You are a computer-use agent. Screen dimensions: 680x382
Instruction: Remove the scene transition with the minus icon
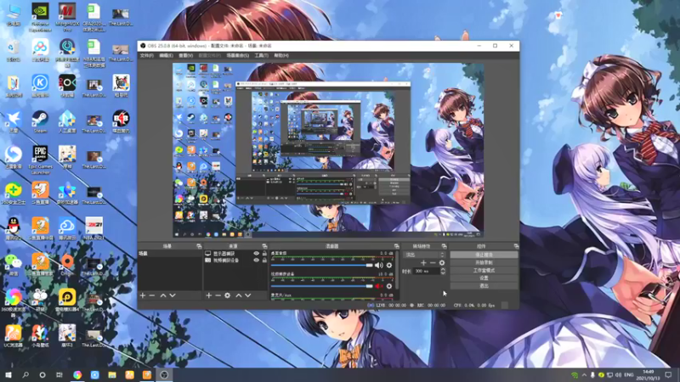pos(433,262)
